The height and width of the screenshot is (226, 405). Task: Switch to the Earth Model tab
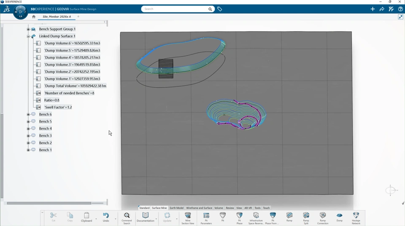click(176, 208)
